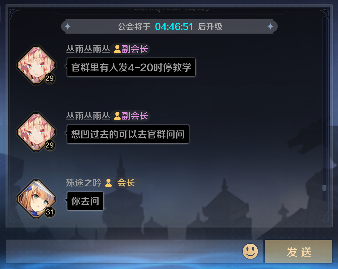The height and width of the screenshot is (269, 338).
Task: Select the message 想凹过去的可以去官群问问
Action: click(x=128, y=134)
